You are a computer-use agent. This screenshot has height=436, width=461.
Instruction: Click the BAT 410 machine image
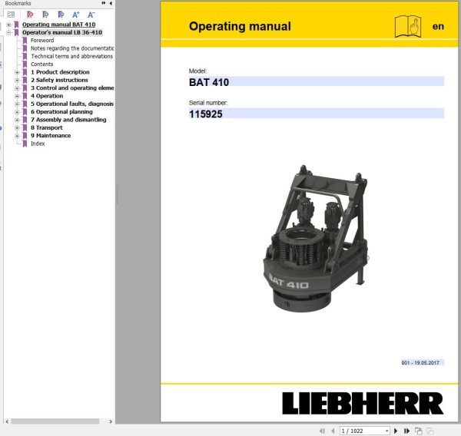click(x=316, y=239)
